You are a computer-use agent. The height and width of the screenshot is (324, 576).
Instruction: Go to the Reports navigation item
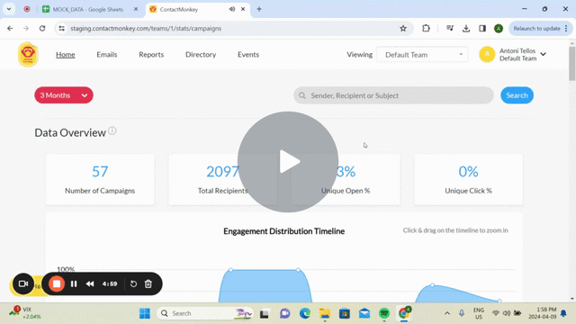pyautogui.click(x=151, y=54)
